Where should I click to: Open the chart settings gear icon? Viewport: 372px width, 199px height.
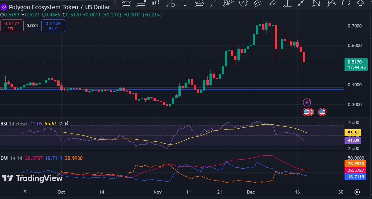(x=357, y=192)
